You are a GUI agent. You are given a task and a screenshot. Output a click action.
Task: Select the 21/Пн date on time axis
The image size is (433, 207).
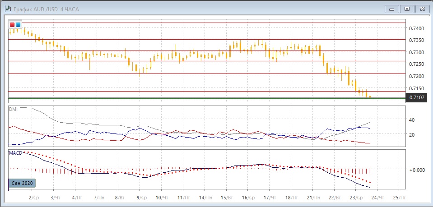tap(313, 198)
